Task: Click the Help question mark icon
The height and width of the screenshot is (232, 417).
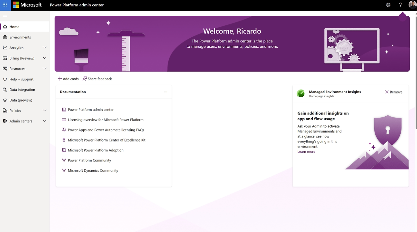Action: pos(400,5)
